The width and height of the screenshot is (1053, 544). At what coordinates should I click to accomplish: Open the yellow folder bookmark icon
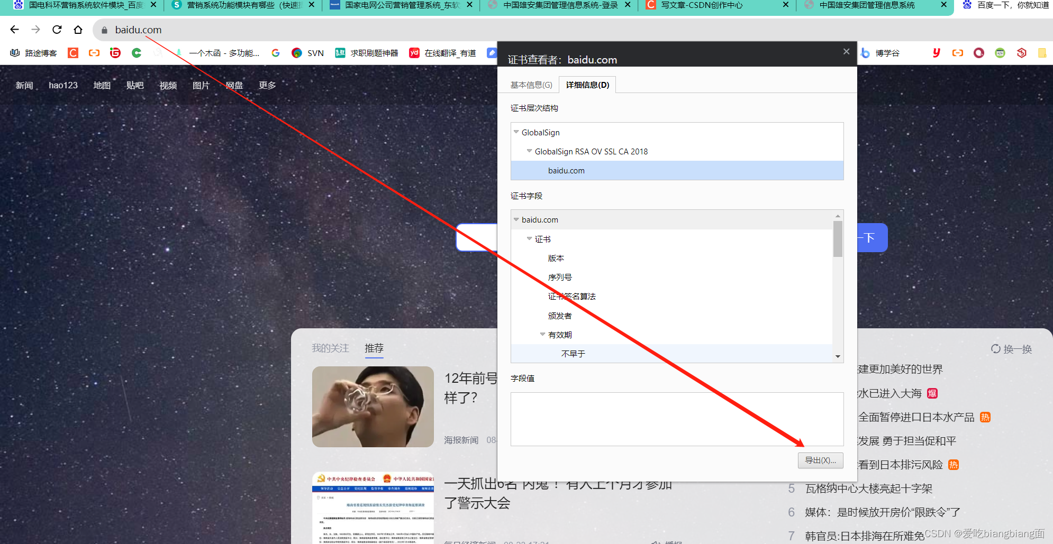coord(1042,53)
